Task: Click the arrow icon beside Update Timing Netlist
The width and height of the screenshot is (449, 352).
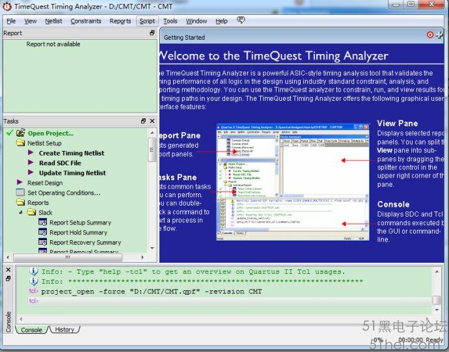Action: tap(31, 172)
